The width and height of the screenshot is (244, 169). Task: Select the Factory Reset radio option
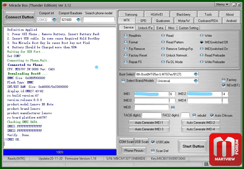[x=126, y=55]
